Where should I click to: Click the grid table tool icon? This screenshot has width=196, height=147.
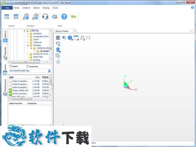tap(58, 56)
